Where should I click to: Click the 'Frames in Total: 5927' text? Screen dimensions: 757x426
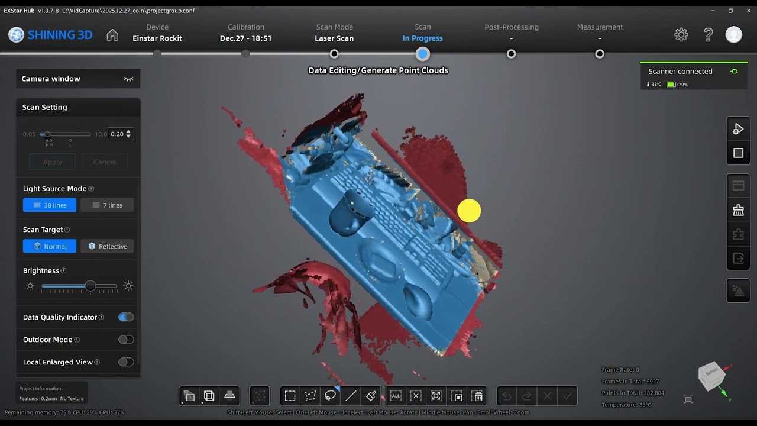point(630,382)
